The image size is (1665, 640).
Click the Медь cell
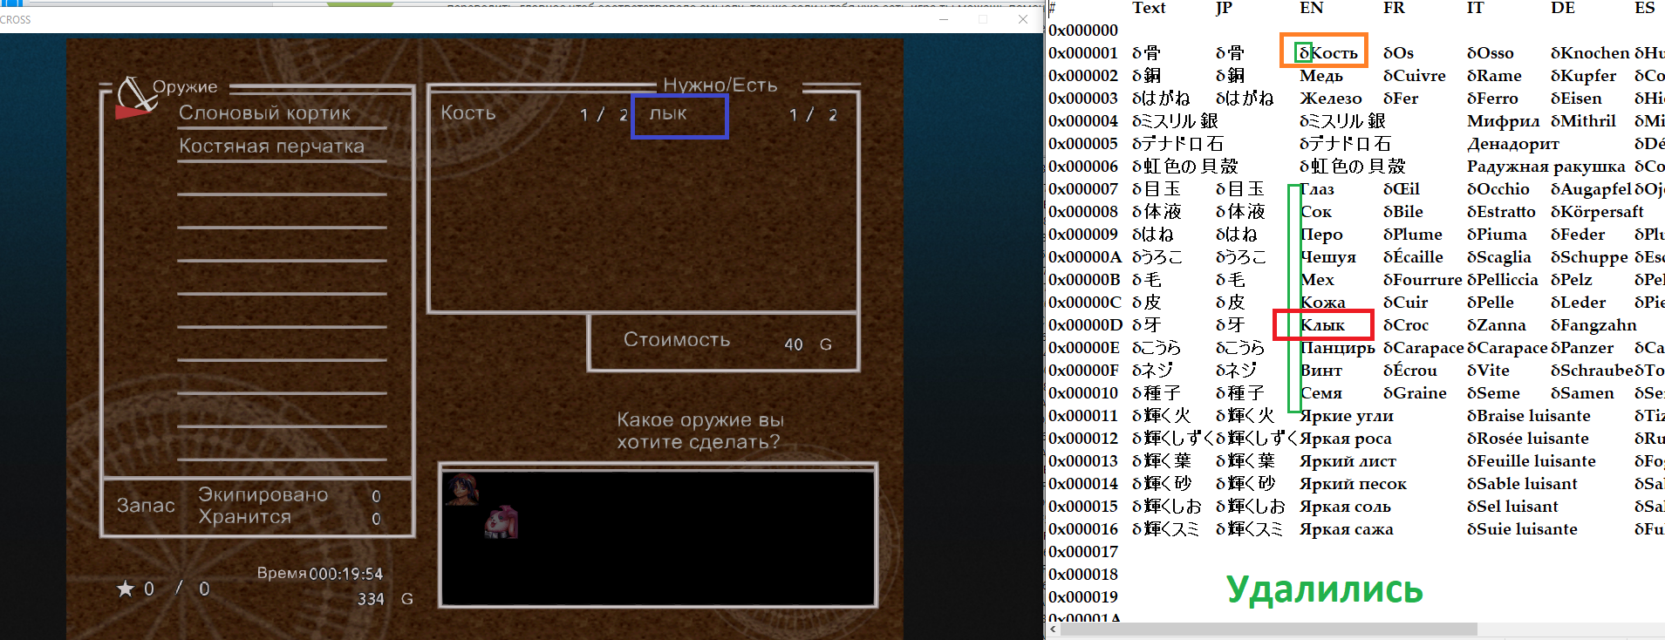pyautogui.click(x=1321, y=76)
